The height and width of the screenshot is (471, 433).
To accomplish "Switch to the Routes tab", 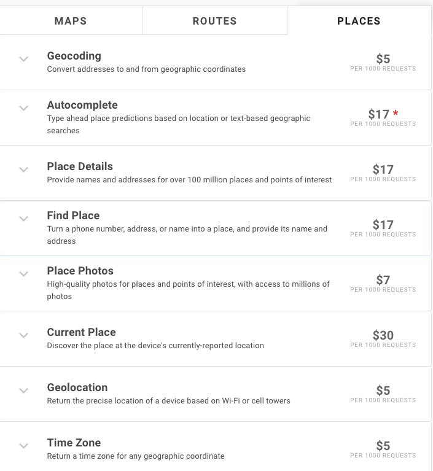I will (x=215, y=21).
